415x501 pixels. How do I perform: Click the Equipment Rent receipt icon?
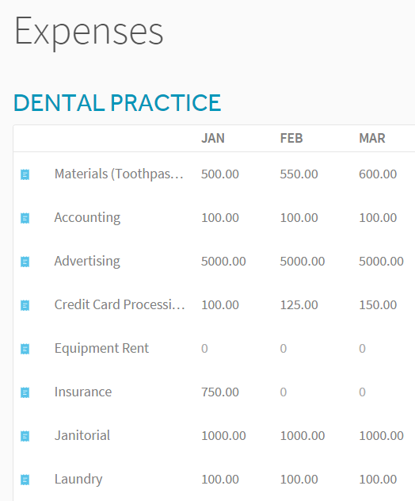25,349
